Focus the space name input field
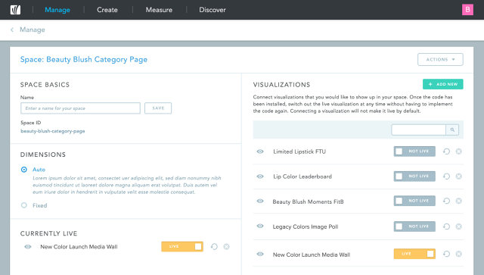This screenshot has width=484, height=275. tap(80, 108)
